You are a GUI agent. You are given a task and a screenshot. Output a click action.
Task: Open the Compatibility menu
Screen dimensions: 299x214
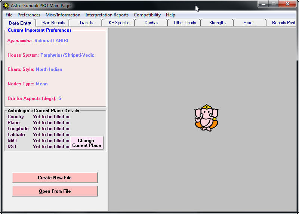(147, 15)
